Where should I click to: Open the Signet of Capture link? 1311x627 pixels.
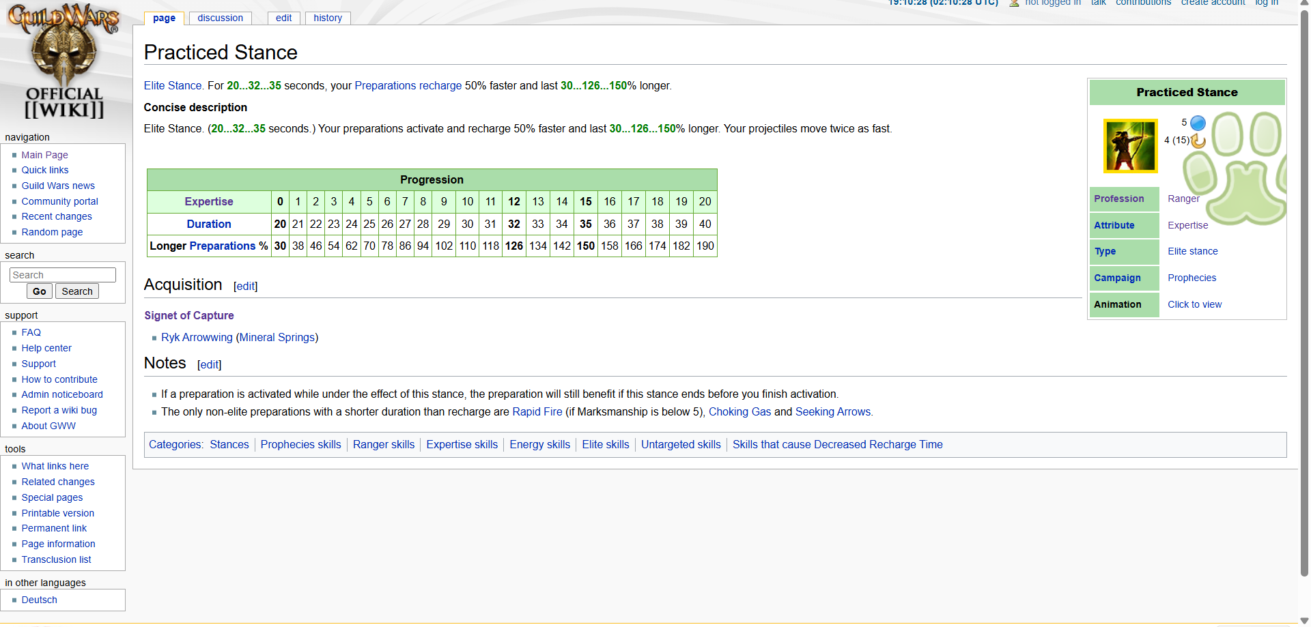(189, 315)
